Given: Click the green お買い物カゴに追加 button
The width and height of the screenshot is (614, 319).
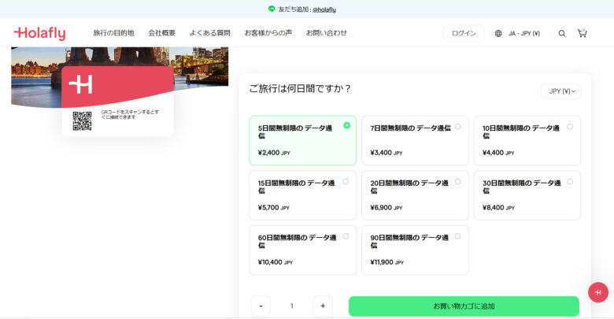Looking at the screenshot, I should click(x=464, y=306).
